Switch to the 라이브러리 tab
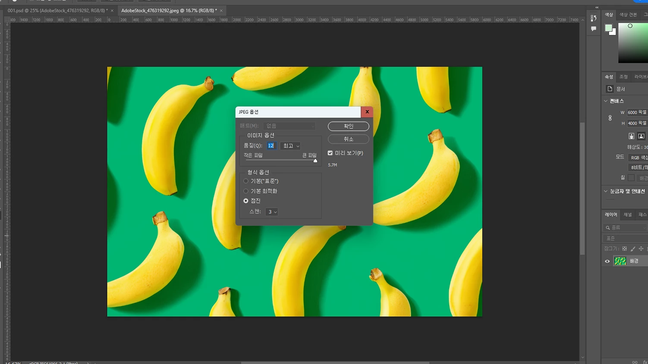 (641, 77)
